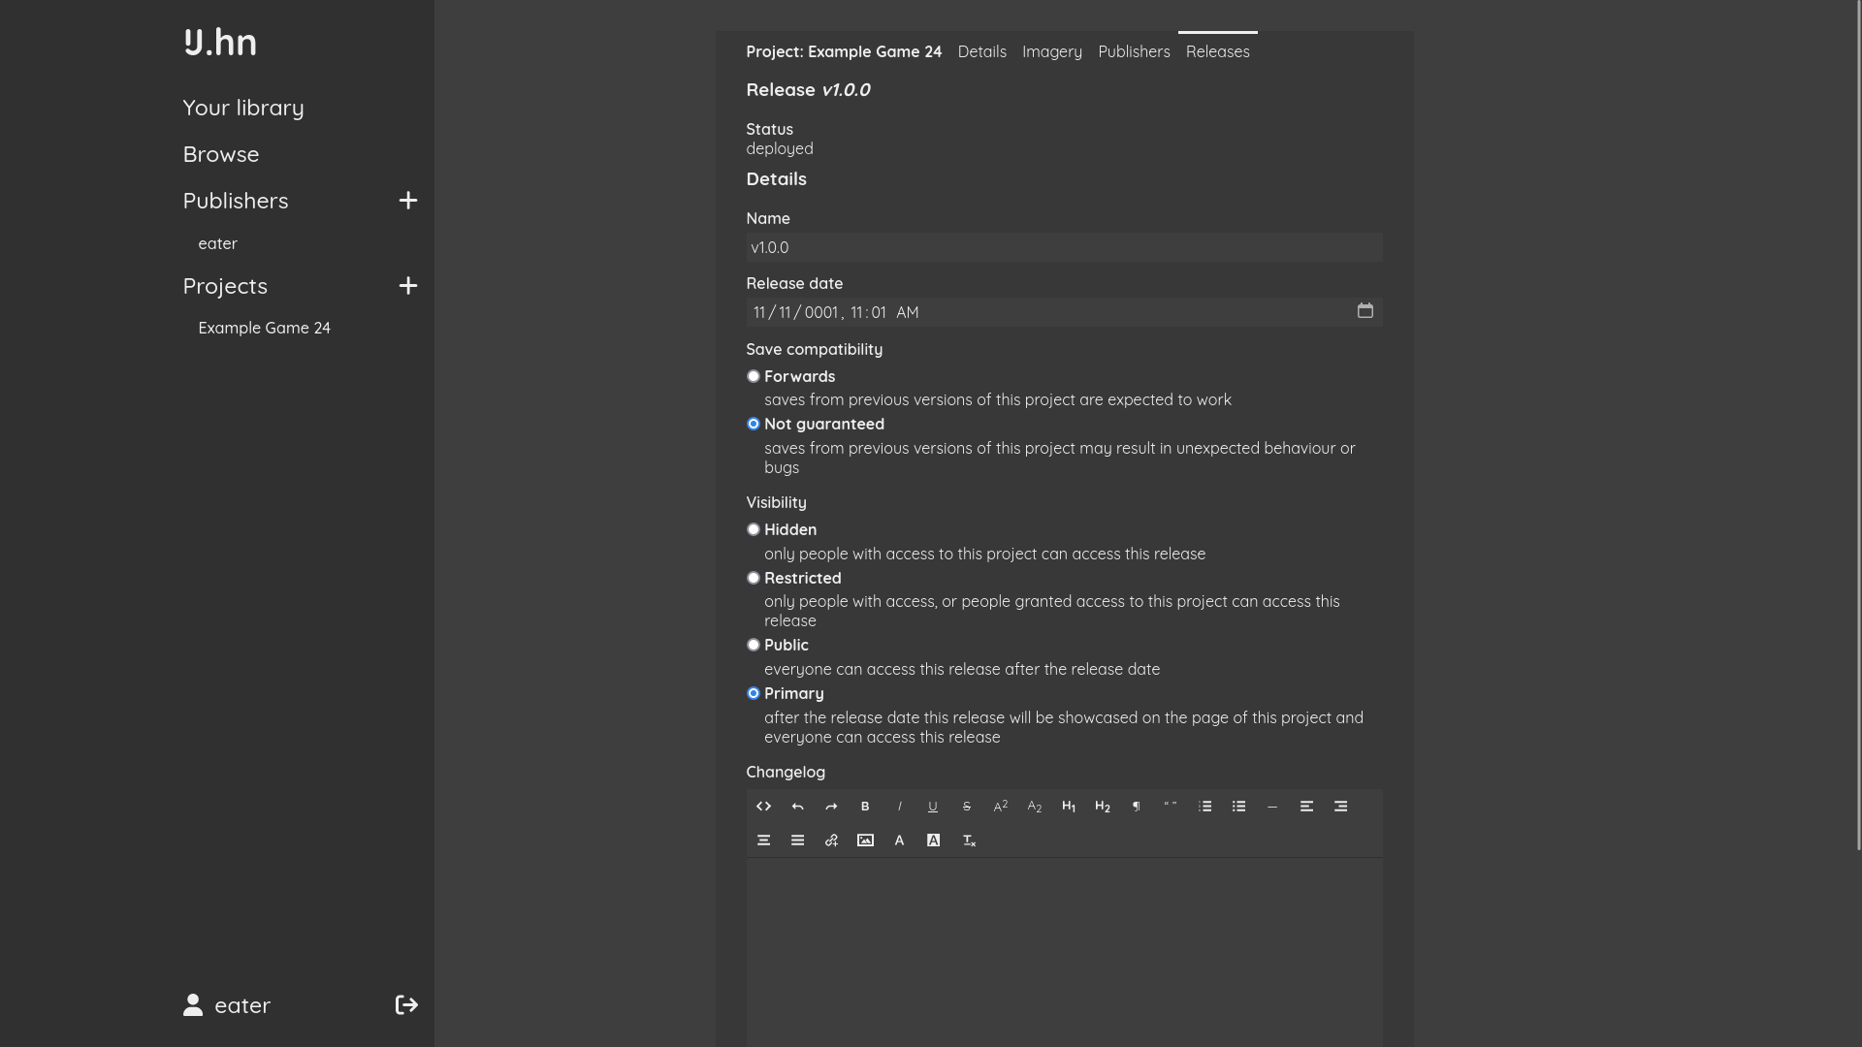
Task: Click the page vertical scrollbar
Action: tap(1857, 427)
